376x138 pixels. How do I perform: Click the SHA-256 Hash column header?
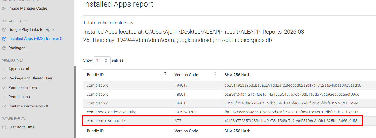pyautogui.click(x=237, y=75)
